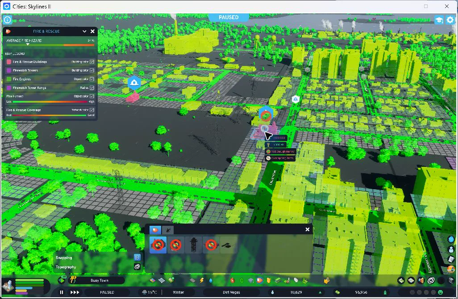458x299 pixels.
Task: Open the healthcare menu icon
Action: (232, 280)
